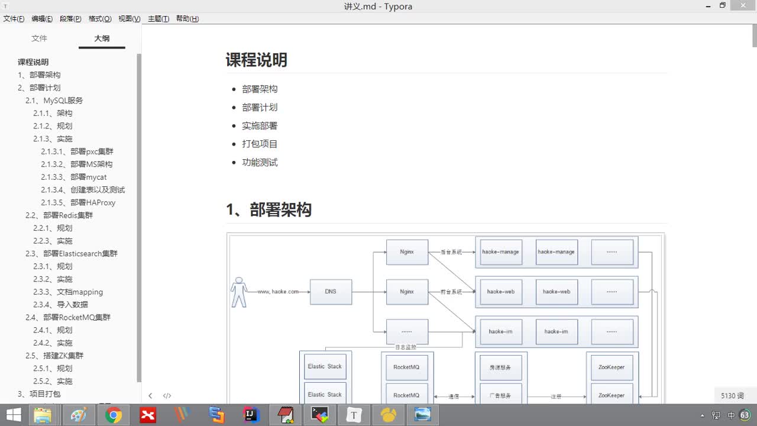Go to 2.3、部署Elasticsearch集群 outline entry

pyautogui.click(x=72, y=254)
